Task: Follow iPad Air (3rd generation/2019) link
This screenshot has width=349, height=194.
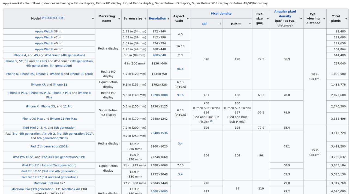Action: click(63, 157)
